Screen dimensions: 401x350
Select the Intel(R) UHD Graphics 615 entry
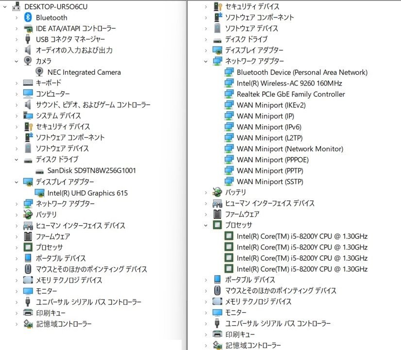[x=87, y=193]
